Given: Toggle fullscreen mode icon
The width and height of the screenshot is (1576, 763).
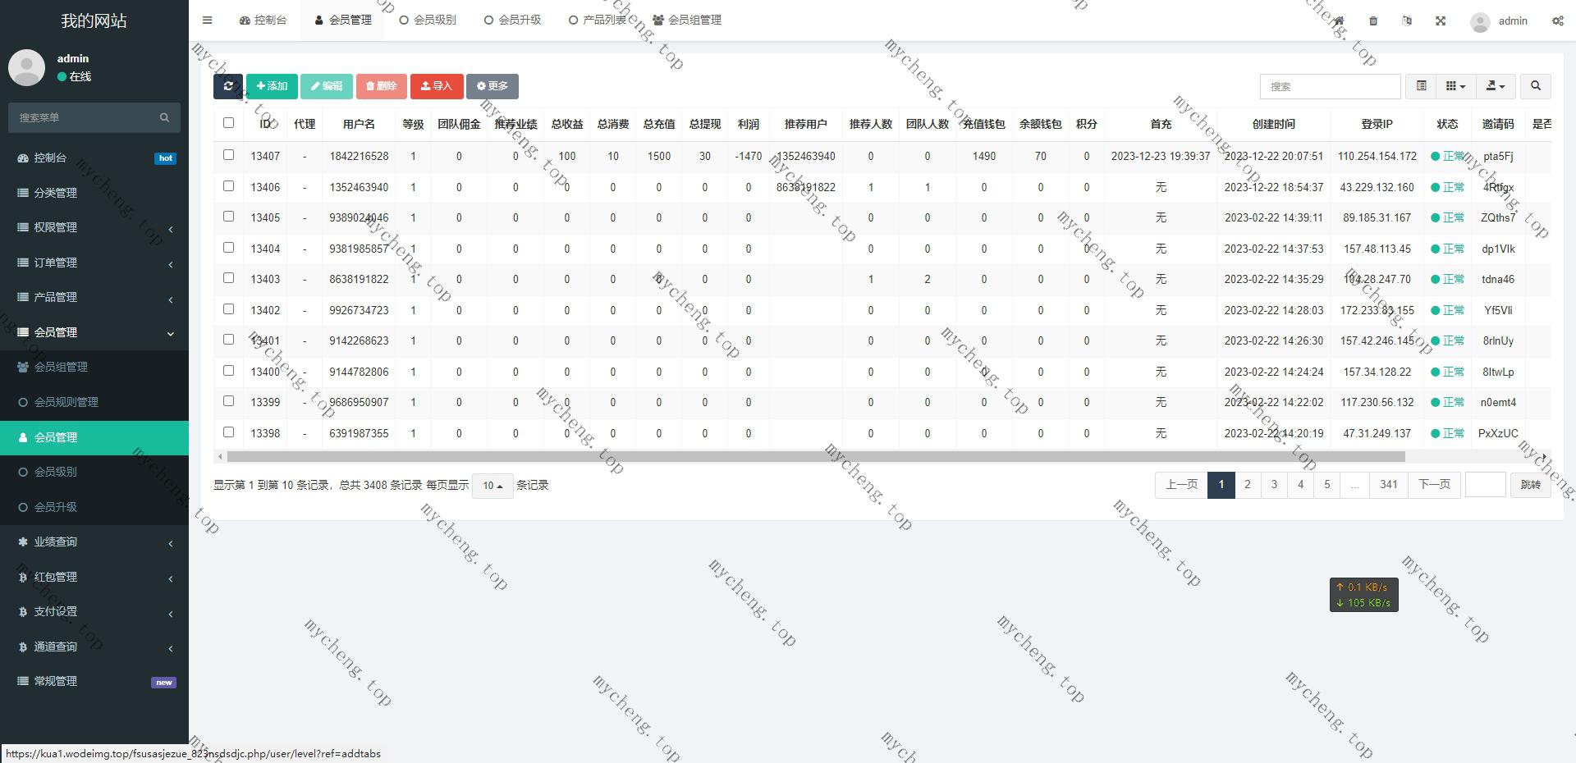Looking at the screenshot, I should (x=1441, y=21).
